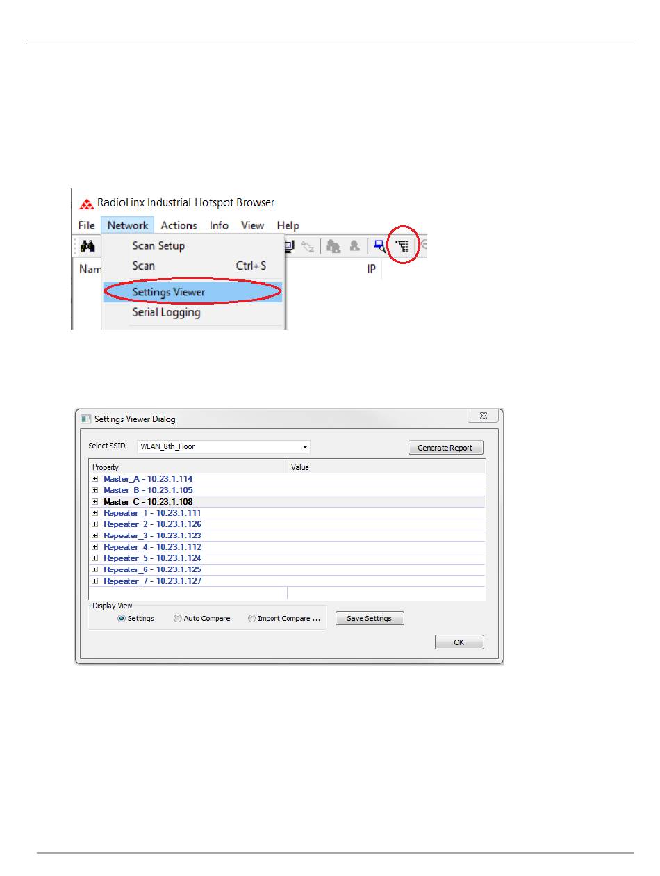
Task: Select the Master_C - 10.23.1.108 row text
Action: pos(148,501)
